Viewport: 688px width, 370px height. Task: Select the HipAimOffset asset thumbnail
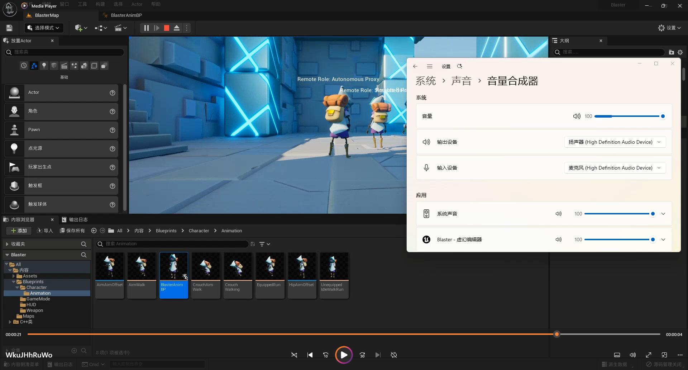tap(302, 275)
